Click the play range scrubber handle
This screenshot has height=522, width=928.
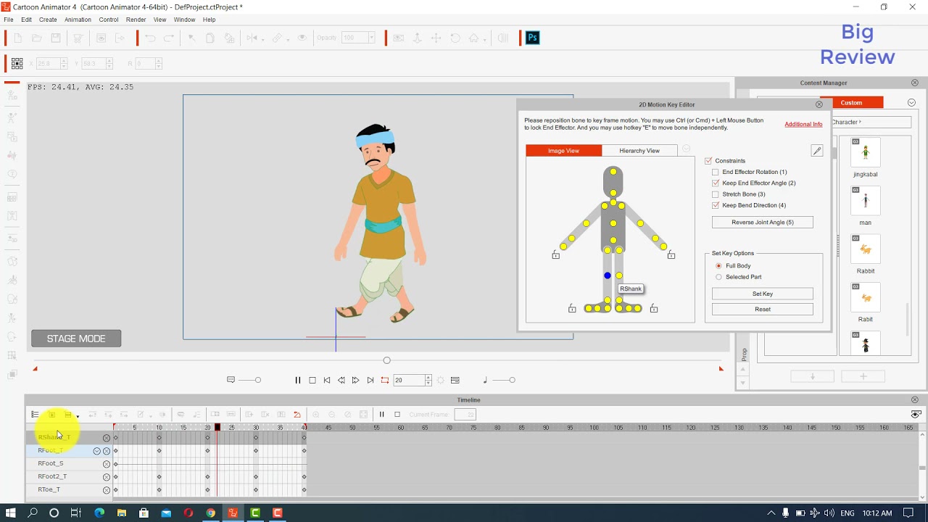coord(386,360)
